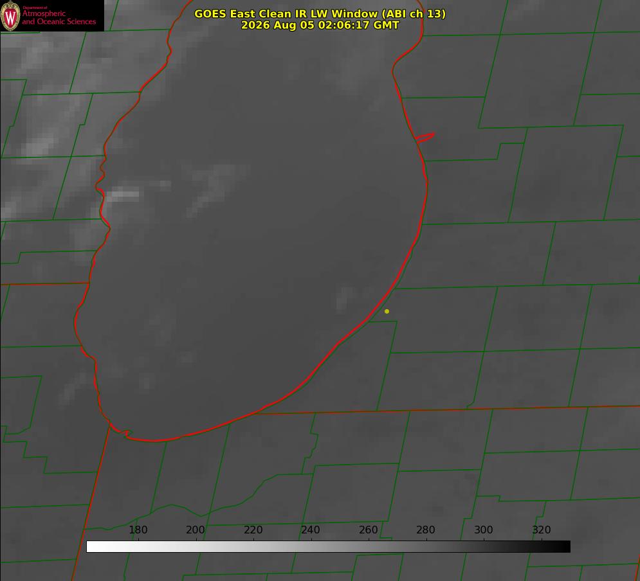The width and height of the screenshot is (640, 581).
Task: Click the 260 colorbar label
Action: [368, 530]
